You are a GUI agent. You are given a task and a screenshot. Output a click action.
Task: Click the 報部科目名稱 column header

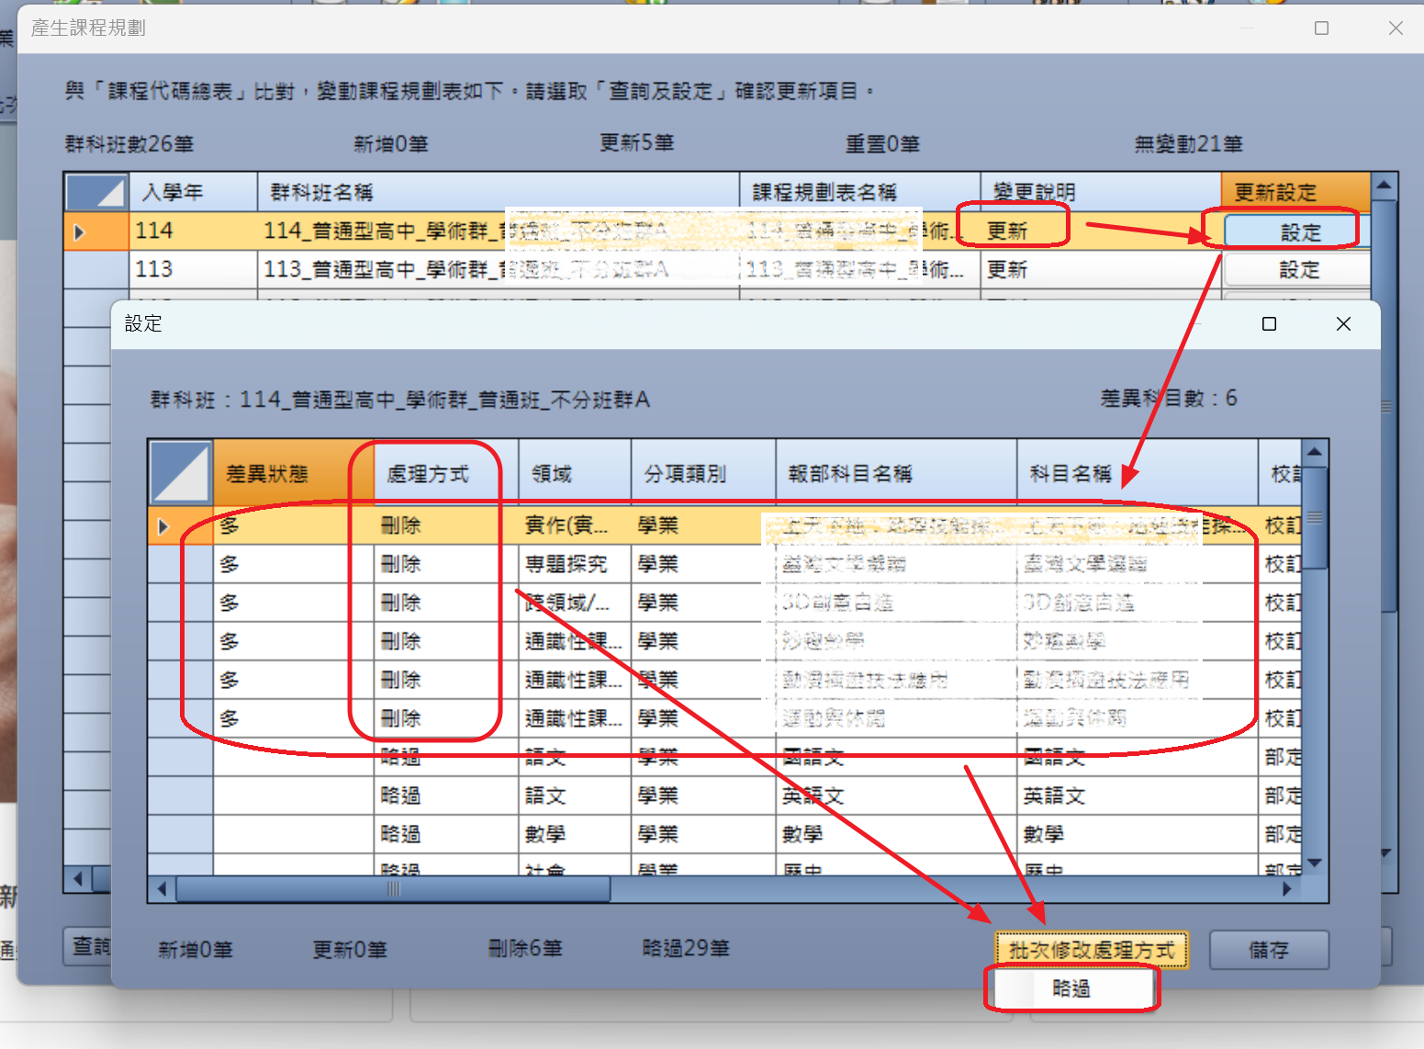coord(896,473)
